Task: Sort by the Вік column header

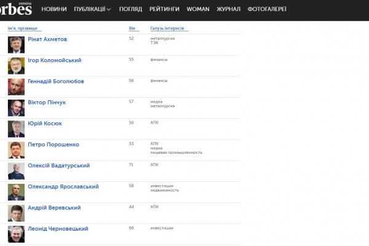Action: (x=133, y=29)
